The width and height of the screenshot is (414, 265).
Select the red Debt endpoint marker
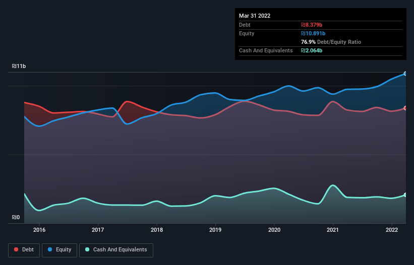(x=405, y=108)
